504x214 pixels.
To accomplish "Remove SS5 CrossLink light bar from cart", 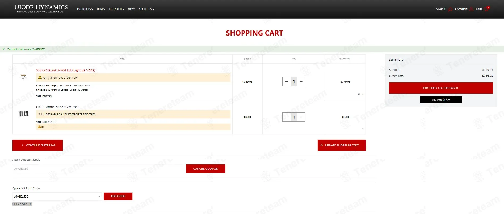I will [x=363, y=94].
